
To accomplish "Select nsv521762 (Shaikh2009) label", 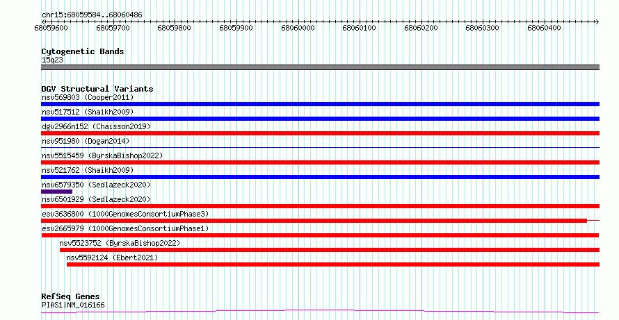I will click(88, 170).
